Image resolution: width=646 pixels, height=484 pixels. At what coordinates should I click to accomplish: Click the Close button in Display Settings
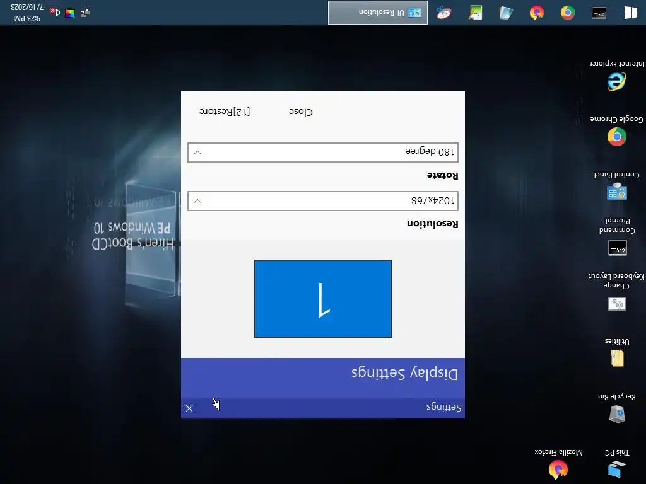click(x=301, y=111)
